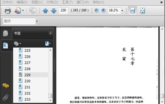Click the chapter heading 第十七章
The height and width of the screenshot is (104, 165).
132,56
